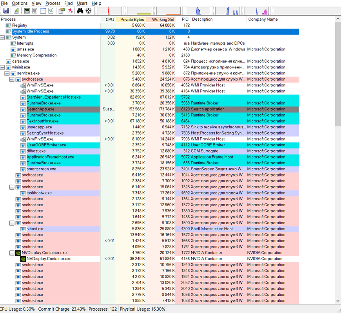Screen dimensions: 341x313
Task: Toggle the lower pane view icon
Action: 43,11
